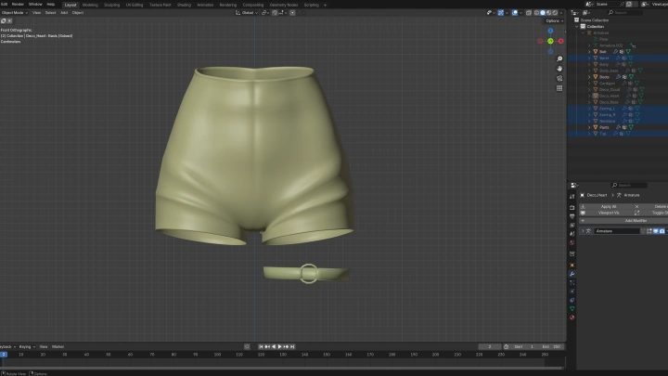Open the Modifiers wrench properties tab

click(572, 274)
